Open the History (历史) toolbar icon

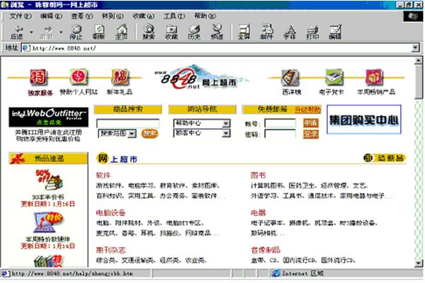(193, 30)
